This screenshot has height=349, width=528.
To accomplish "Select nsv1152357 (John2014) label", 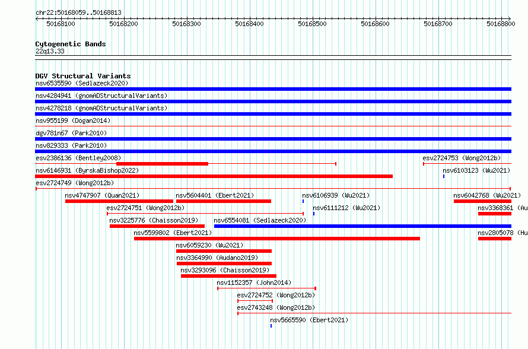I will (254, 283).
